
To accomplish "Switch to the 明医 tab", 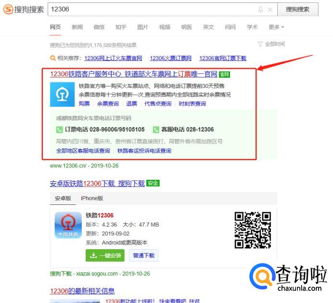I will point(186,27).
